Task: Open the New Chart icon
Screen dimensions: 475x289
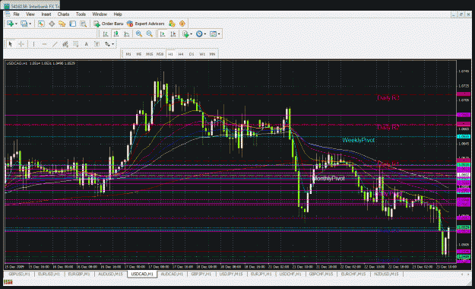Action: pos(10,24)
